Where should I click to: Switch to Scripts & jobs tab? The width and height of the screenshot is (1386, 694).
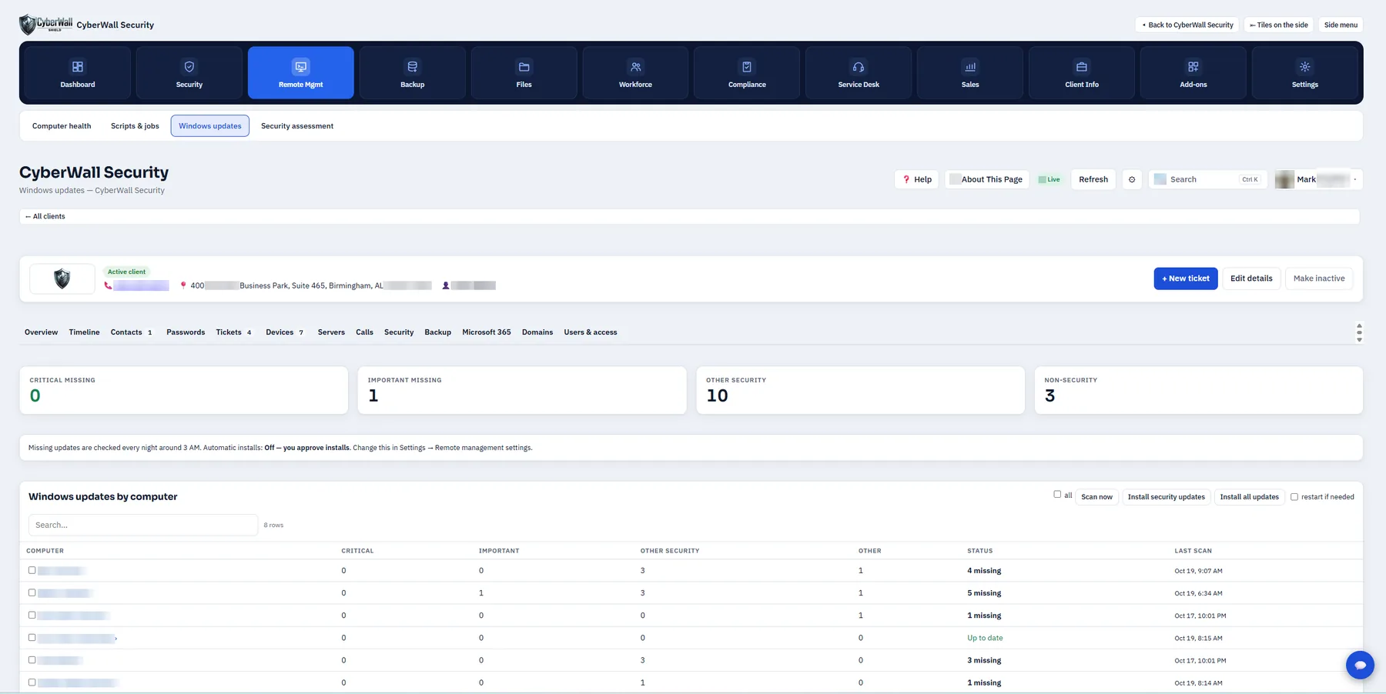[135, 126]
